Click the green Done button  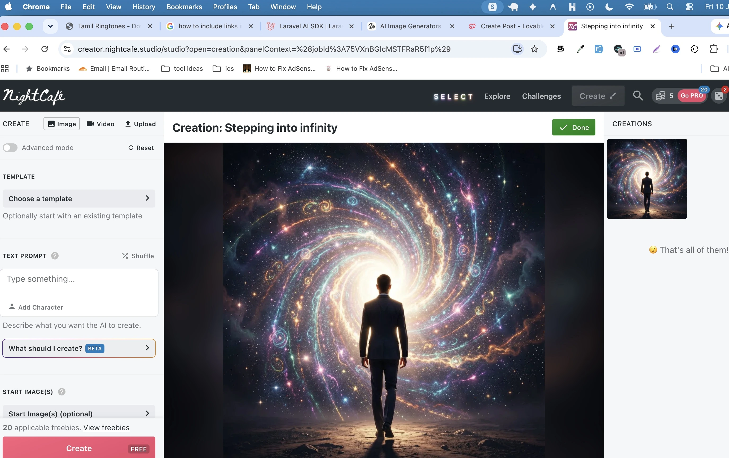[573, 127]
